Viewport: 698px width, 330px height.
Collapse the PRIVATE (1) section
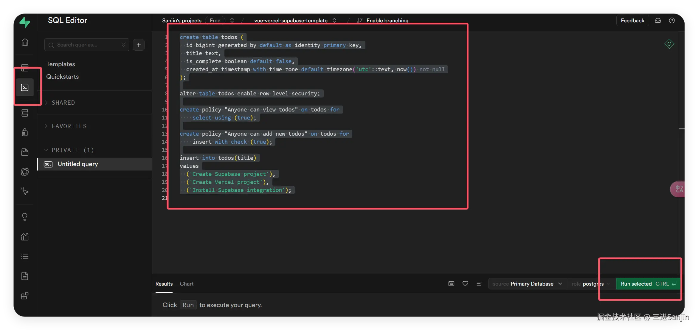pos(72,150)
